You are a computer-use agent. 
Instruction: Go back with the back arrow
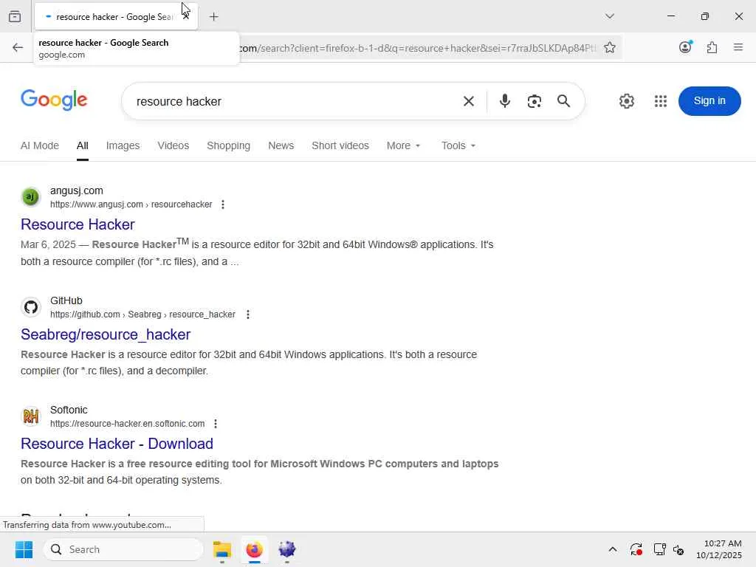click(18, 47)
